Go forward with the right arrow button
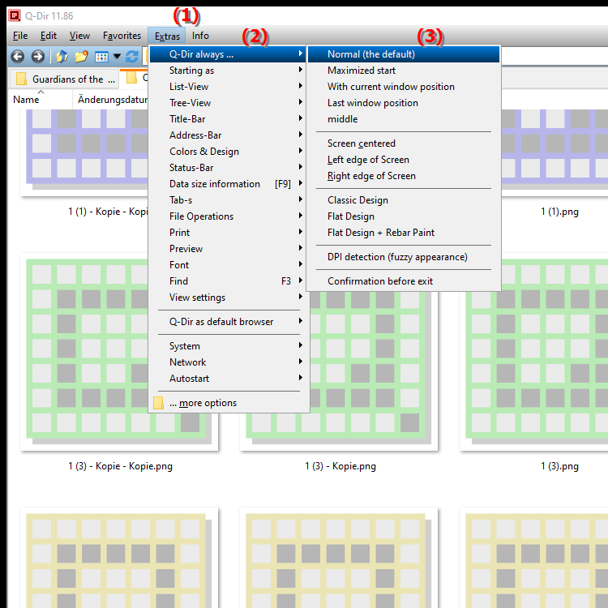 (37, 57)
